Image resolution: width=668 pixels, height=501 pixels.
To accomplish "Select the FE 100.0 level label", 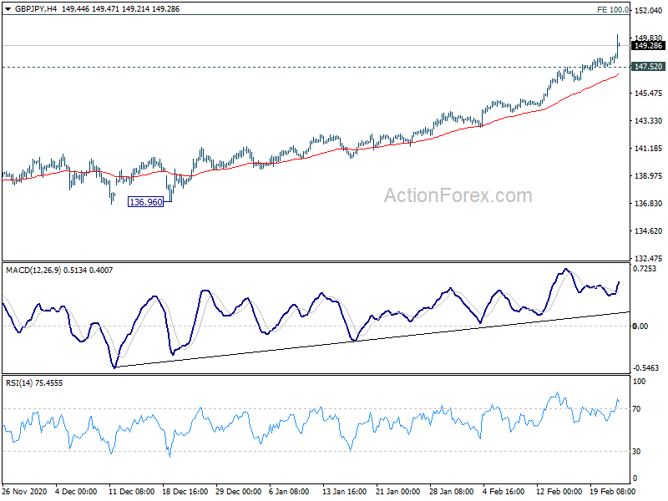I will tap(613, 10).
